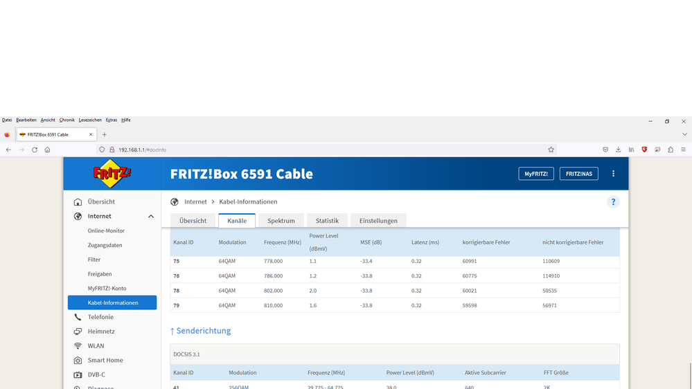Reload the page with refresh icon
Image resolution: width=692 pixels, height=389 pixels.
[x=35, y=150]
